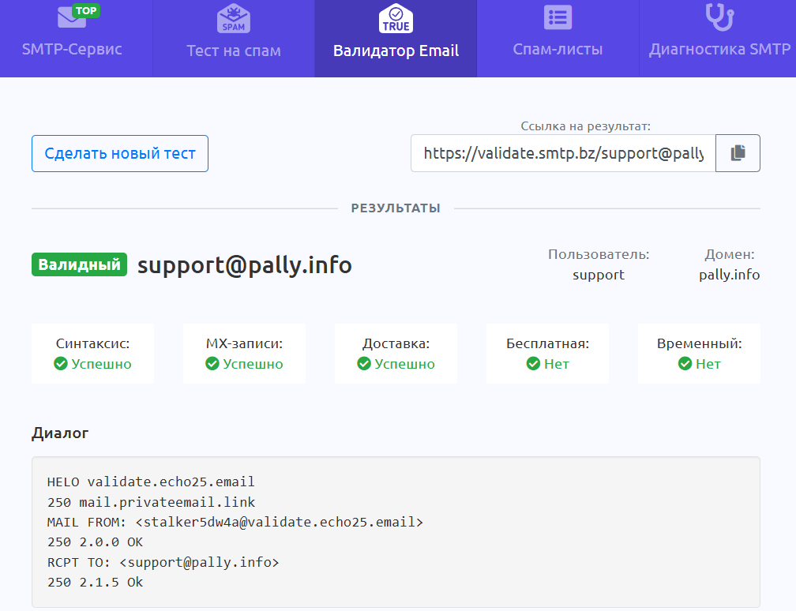Open the Диагностика SMTP tab
The width and height of the screenshot is (796, 611).
tap(719, 49)
